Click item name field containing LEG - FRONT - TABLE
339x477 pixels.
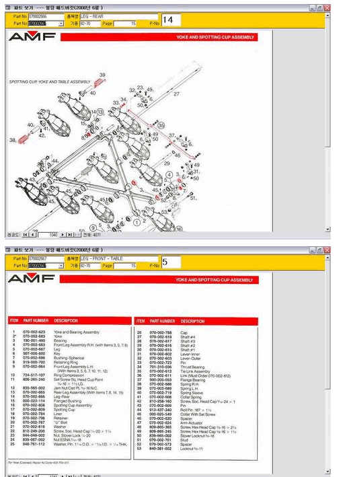(x=119, y=258)
